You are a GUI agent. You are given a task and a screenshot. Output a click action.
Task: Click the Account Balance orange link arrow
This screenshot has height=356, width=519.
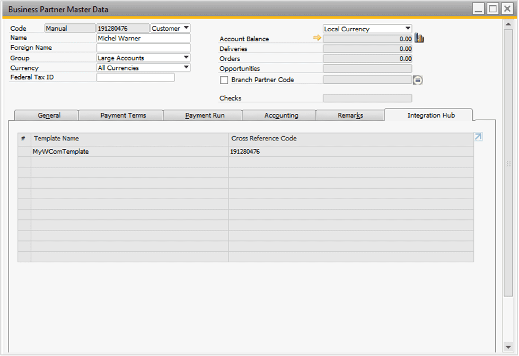317,38
